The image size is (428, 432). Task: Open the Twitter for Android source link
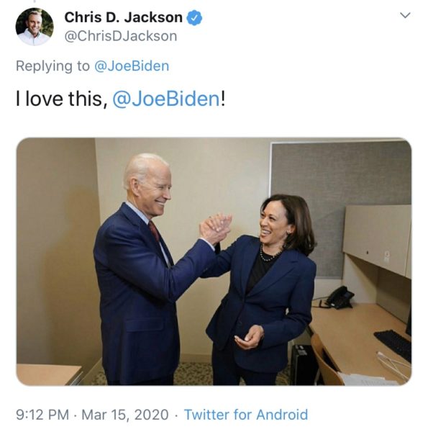[246, 415]
